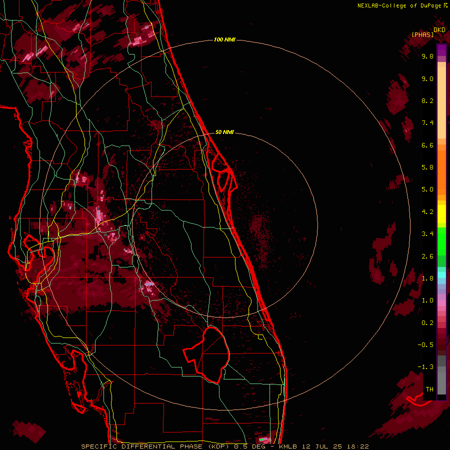Click the 8.2 value on the legend
This screenshot has height=450, width=450.
[427, 100]
